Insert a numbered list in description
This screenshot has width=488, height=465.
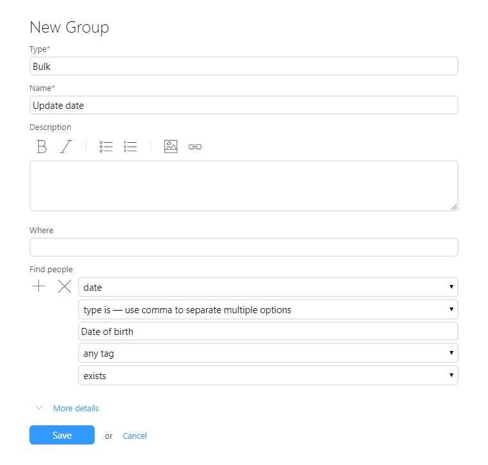130,147
